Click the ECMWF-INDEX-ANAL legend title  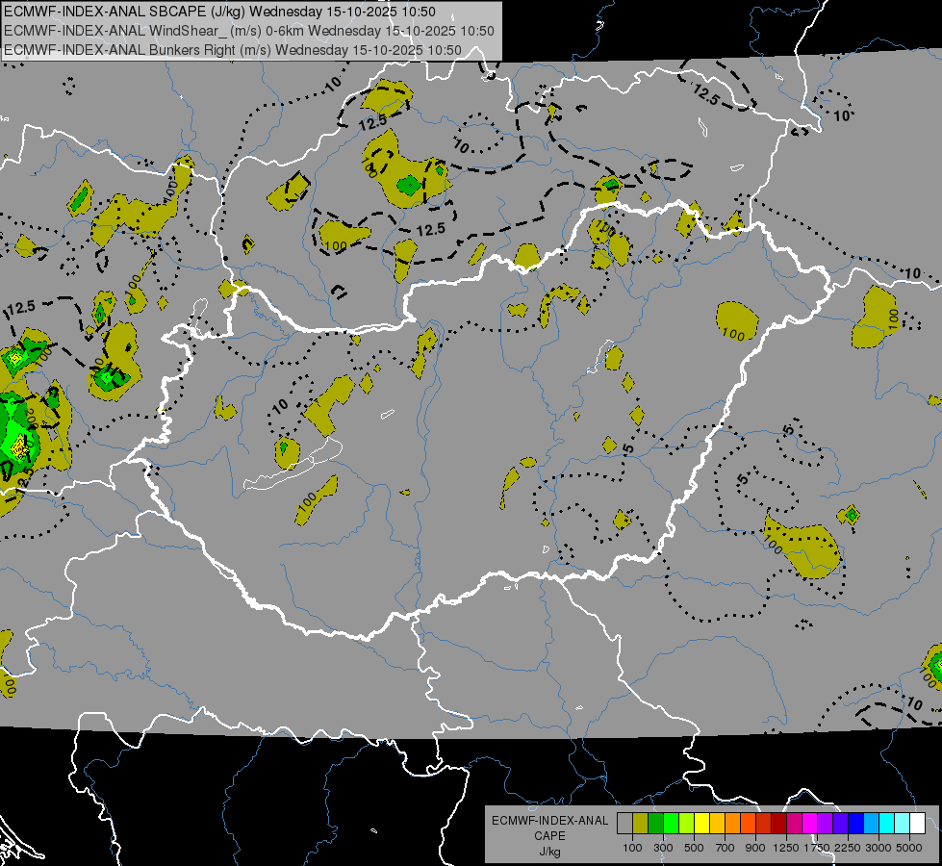click(549, 821)
